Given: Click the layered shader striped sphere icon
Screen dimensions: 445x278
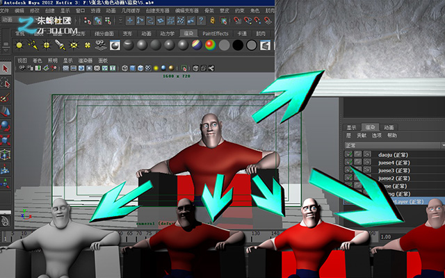Looking at the screenshot, I should [197, 45].
